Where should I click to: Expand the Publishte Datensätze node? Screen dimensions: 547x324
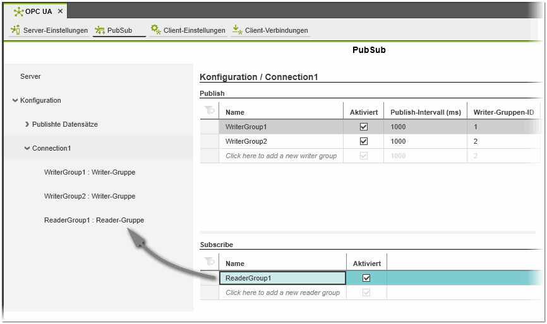click(x=27, y=124)
